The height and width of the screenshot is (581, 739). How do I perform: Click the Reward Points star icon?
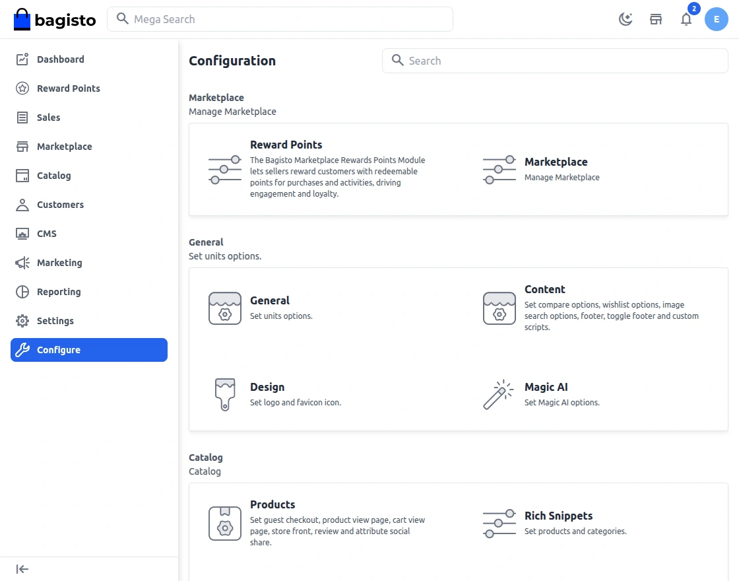tap(22, 88)
